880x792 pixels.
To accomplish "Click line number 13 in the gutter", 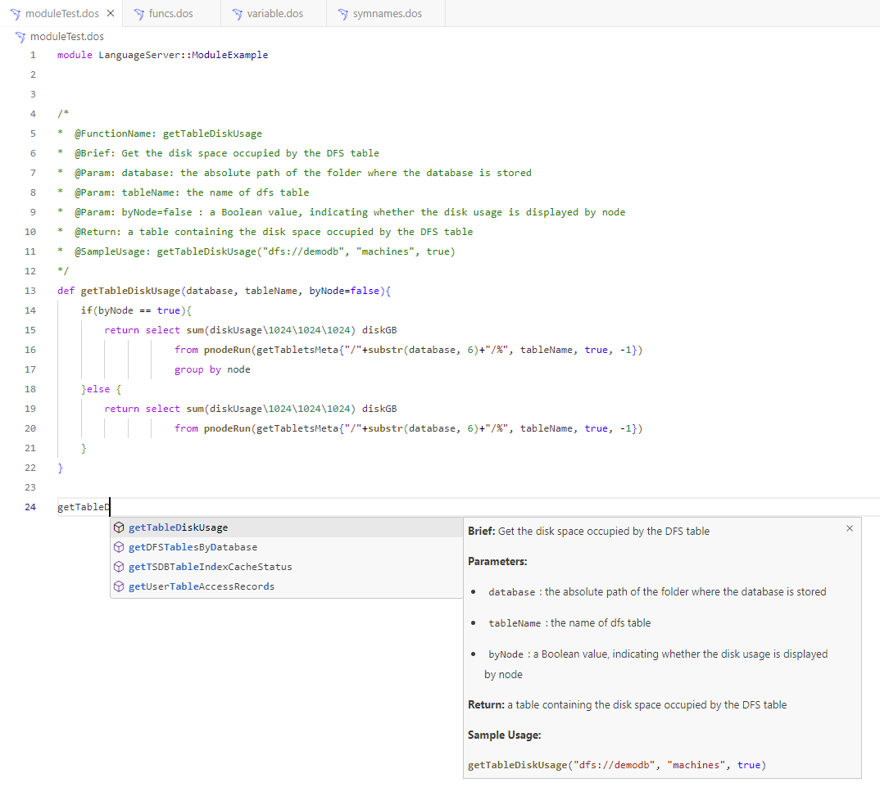I will click(x=30, y=291).
